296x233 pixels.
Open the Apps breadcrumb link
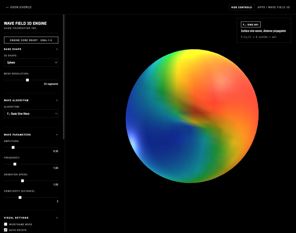click(x=261, y=7)
